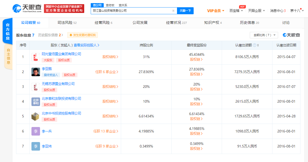This screenshot has width=308, height=162.
Task: Click the TianYanCha logo in header
Action: click(27, 8)
